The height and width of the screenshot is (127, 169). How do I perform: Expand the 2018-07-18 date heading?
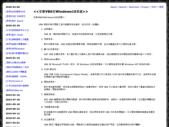pos(13,118)
